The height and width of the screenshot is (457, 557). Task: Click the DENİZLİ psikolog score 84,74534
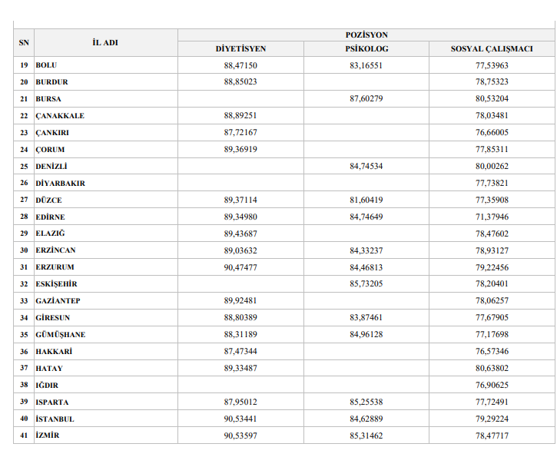pyautogui.click(x=366, y=166)
